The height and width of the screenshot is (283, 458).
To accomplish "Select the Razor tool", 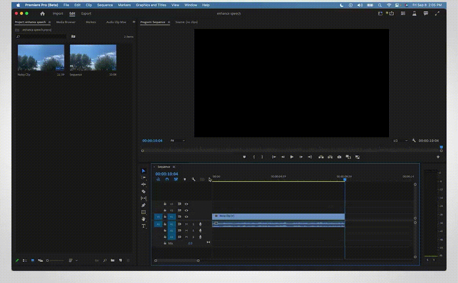I will point(143,191).
